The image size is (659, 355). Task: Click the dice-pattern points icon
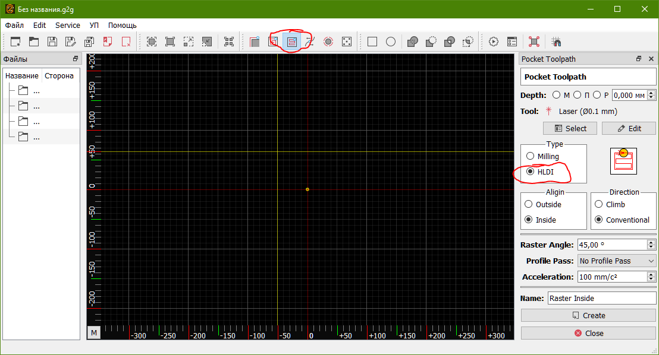[x=347, y=42]
